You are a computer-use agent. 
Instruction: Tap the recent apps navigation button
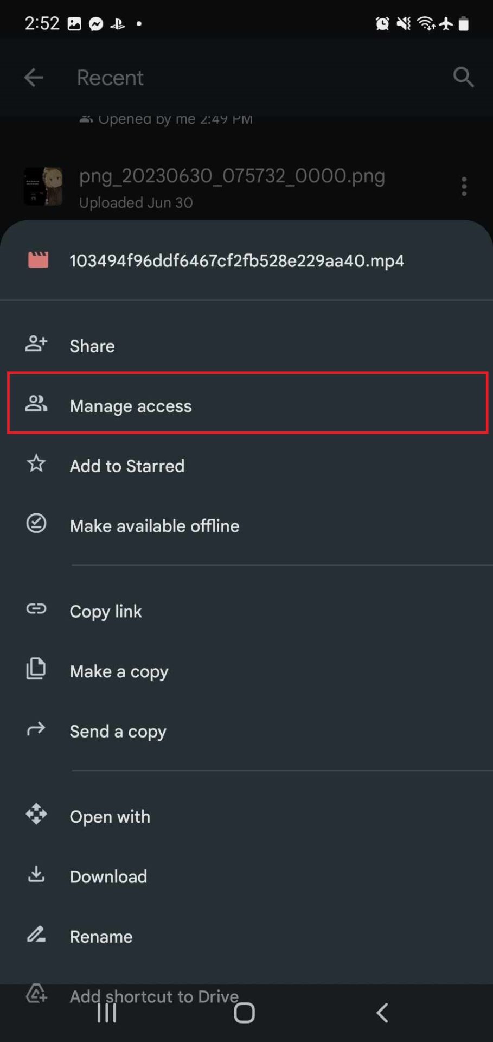tap(106, 1012)
